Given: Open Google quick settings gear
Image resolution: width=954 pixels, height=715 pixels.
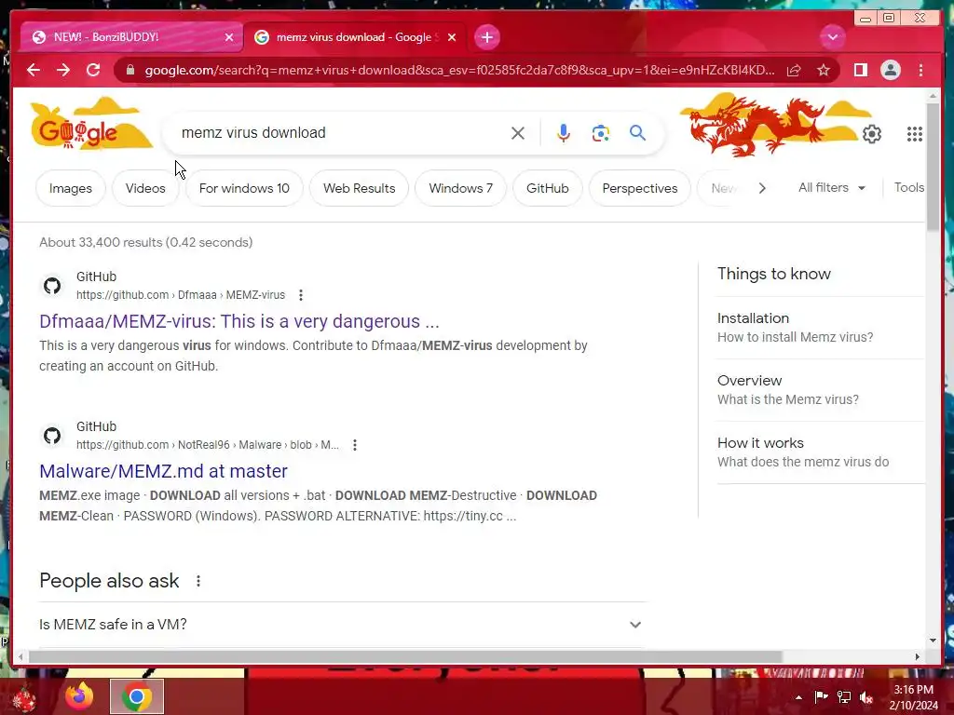Looking at the screenshot, I should tap(872, 134).
